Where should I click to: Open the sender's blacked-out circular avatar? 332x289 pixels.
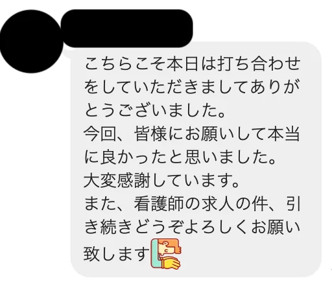31,41
